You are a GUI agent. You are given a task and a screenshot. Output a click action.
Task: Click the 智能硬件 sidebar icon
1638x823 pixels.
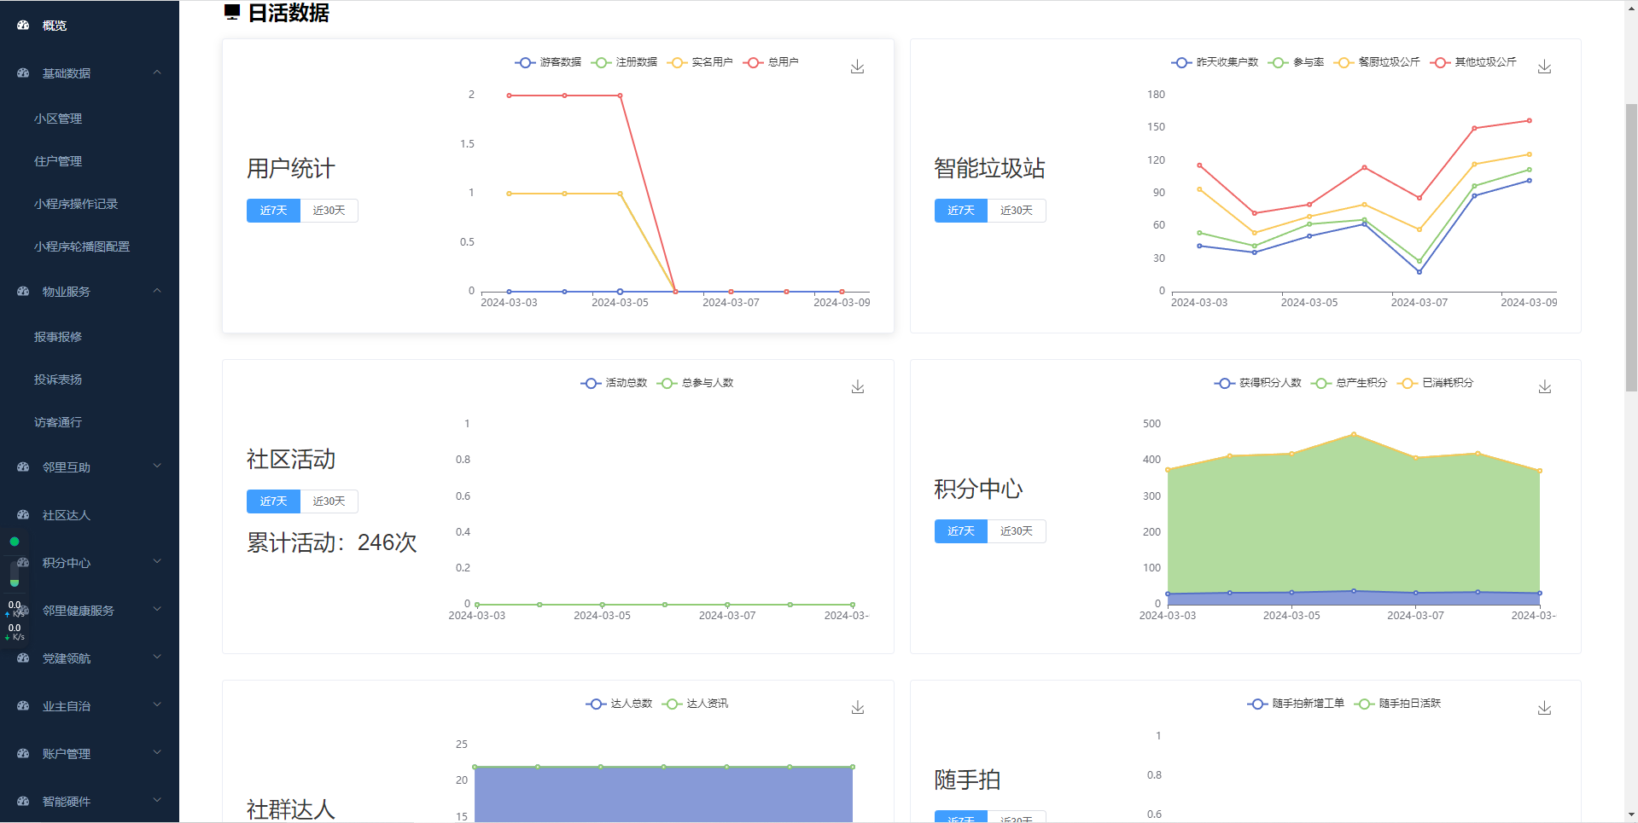23,802
